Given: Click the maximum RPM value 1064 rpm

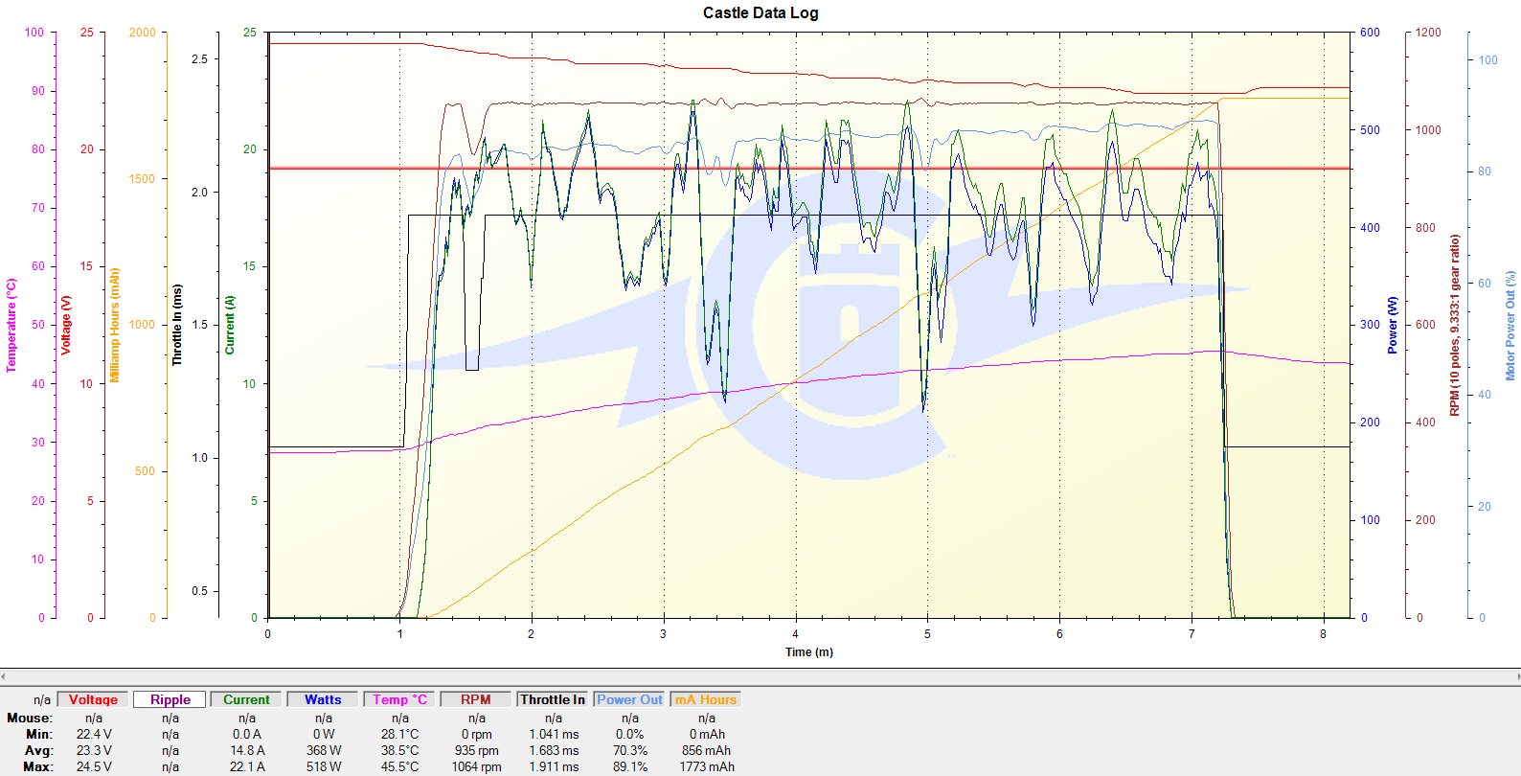Looking at the screenshot, I should click(477, 766).
